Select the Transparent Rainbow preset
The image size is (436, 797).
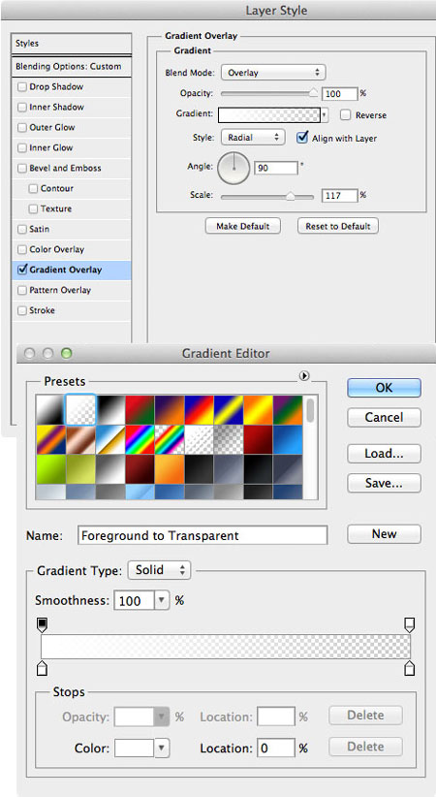click(x=170, y=439)
